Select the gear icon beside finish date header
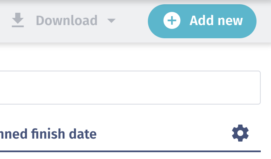 240,133
